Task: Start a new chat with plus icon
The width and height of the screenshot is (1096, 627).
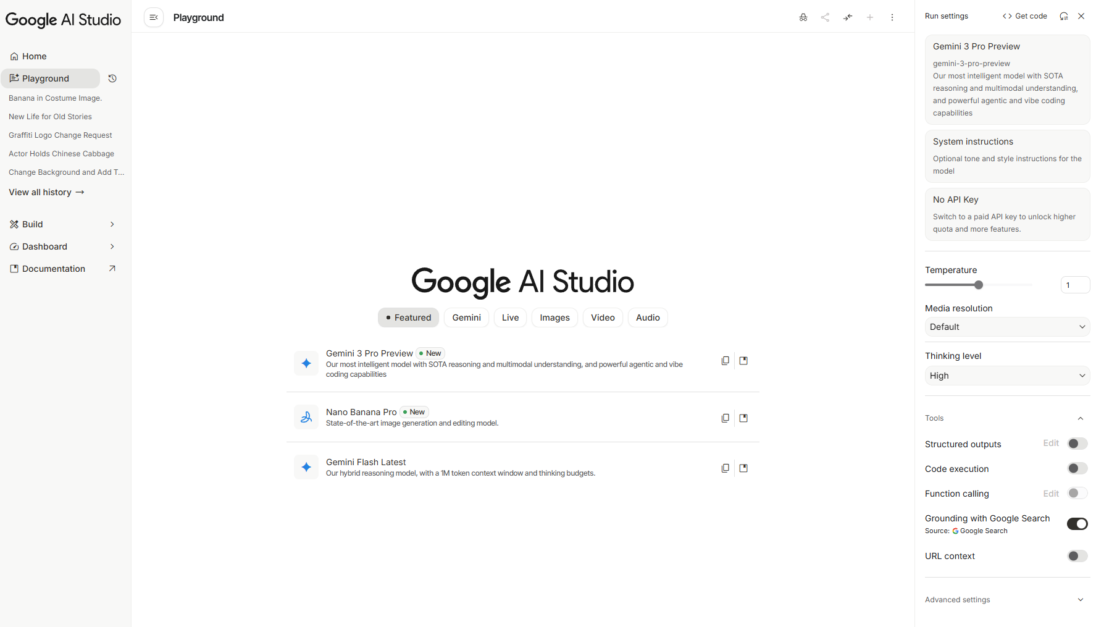Action: (x=870, y=17)
